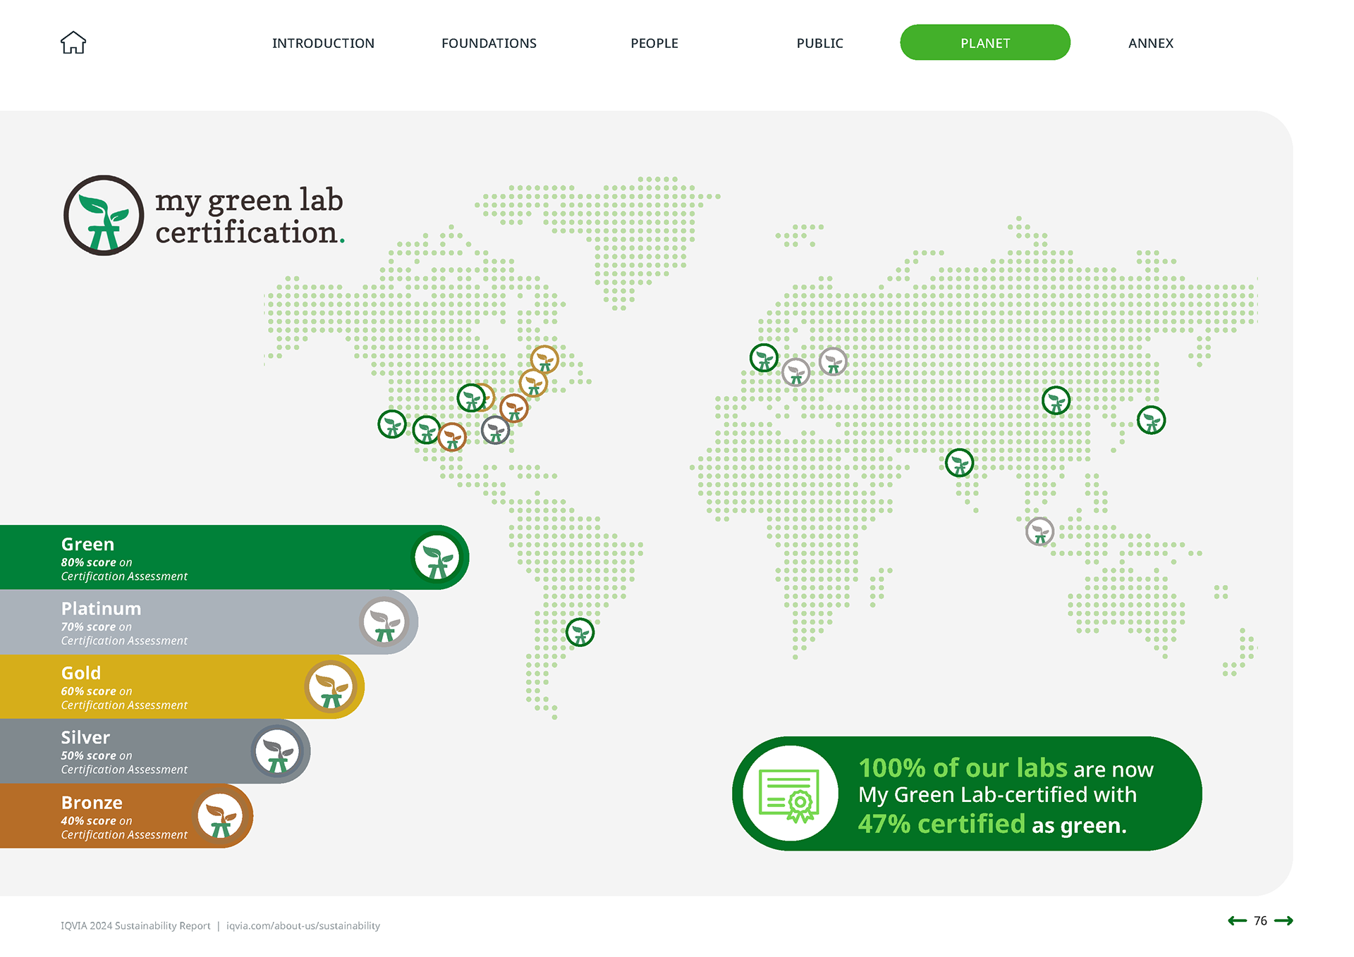This screenshot has width=1354, height=957.
Task: Click the home icon
Action: click(x=73, y=42)
